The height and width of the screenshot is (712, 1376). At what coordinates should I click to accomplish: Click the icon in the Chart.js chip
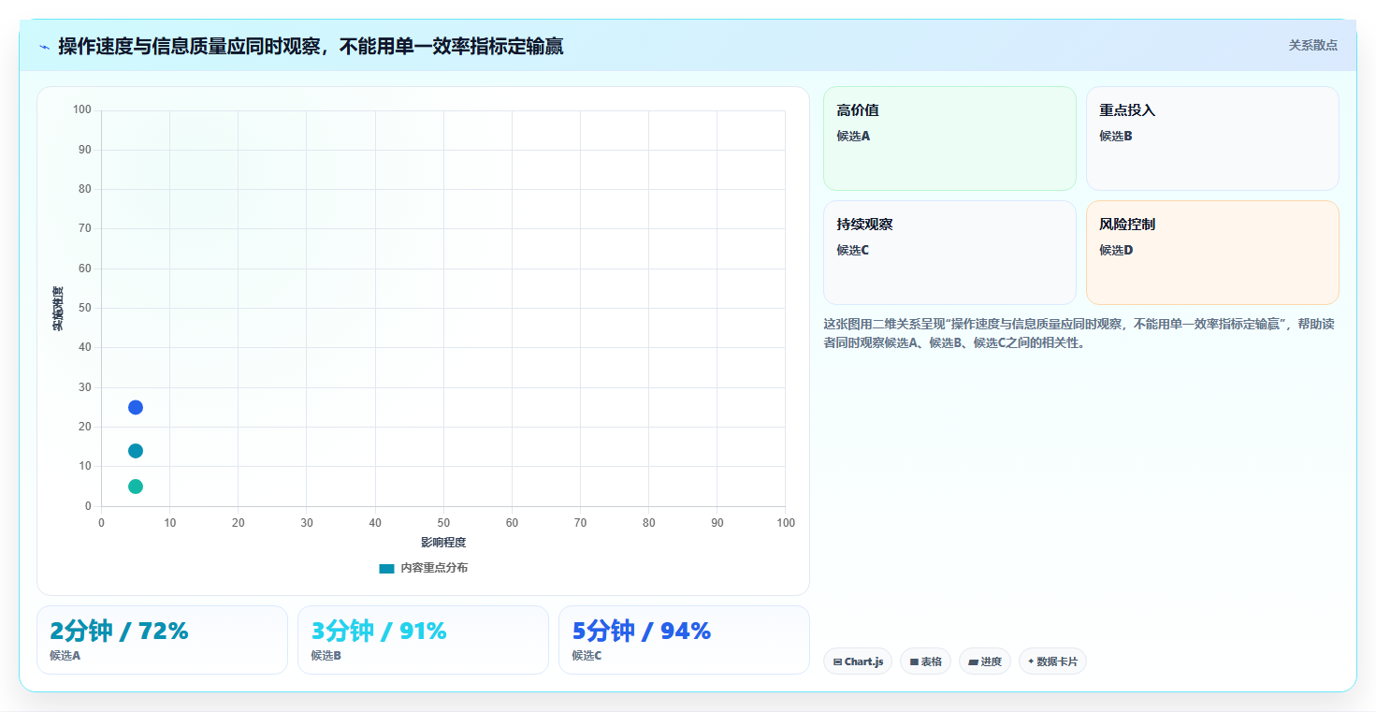(x=837, y=661)
